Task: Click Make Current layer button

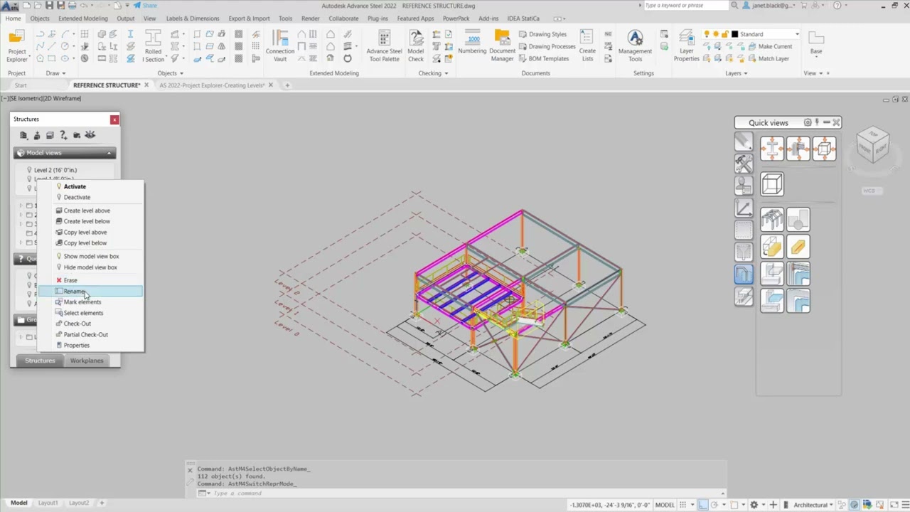Action: coord(769,46)
